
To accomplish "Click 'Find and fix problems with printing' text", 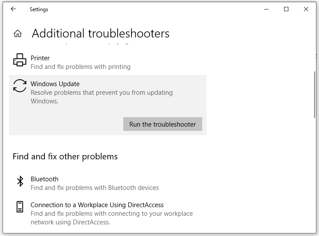I will click(x=80, y=67).
